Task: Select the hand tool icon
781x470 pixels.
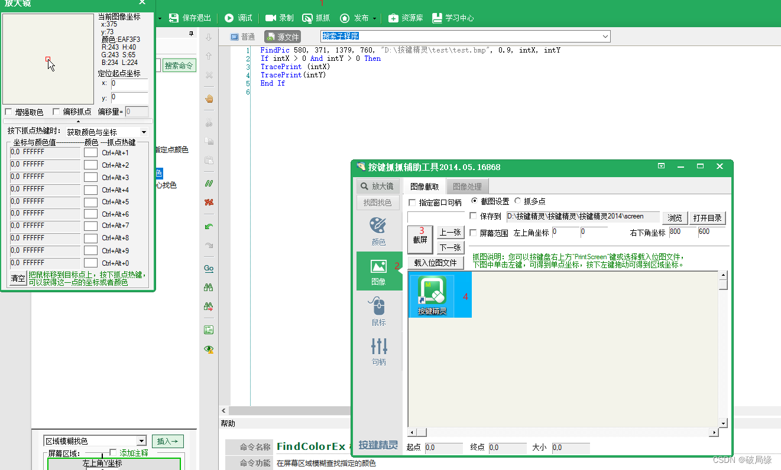Action: [x=209, y=99]
